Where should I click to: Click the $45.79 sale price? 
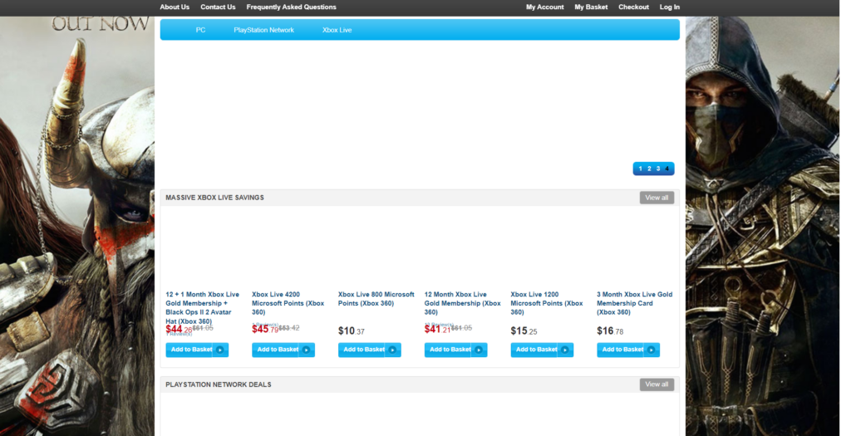[265, 329]
